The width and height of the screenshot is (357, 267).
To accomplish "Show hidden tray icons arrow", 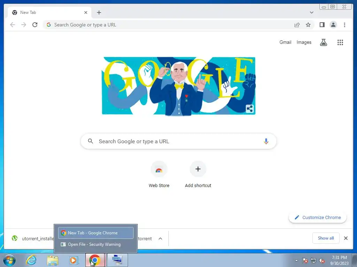I will [x=296, y=260].
